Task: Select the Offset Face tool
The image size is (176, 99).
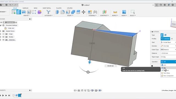Action: pyautogui.click(x=78, y=12)
